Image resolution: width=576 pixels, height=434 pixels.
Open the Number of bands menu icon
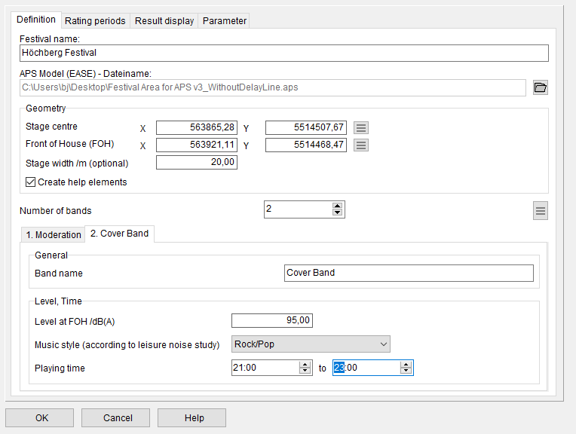[x=541, y=211]
